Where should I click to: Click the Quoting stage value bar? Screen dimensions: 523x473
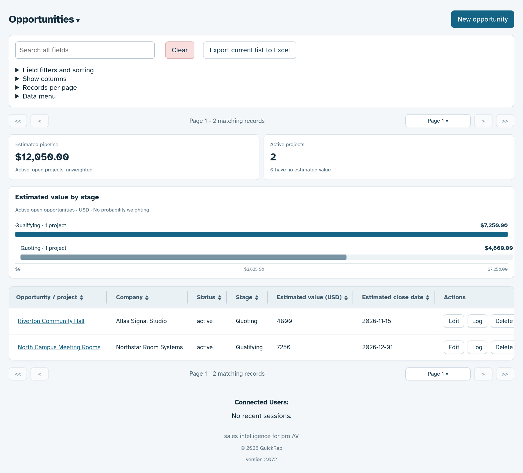pos(183,257)
